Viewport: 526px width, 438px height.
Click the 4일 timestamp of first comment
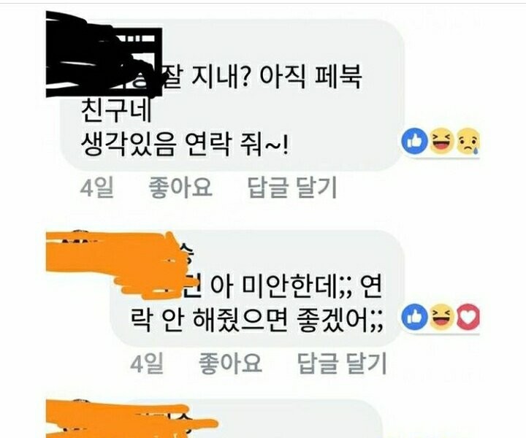pos(96,188)
